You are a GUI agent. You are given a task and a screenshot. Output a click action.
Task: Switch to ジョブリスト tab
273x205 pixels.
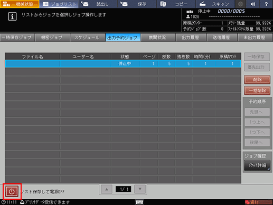click(x=59, y=4)
